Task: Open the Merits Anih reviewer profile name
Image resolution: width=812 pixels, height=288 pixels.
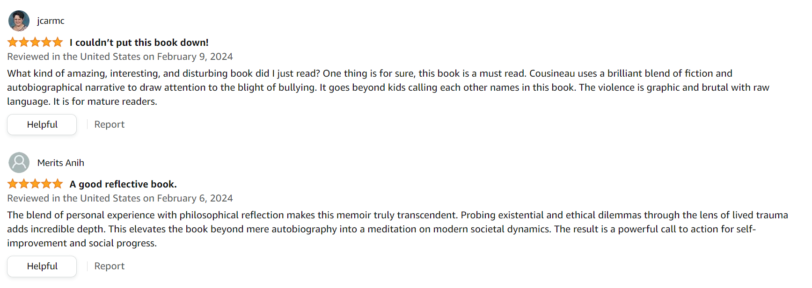Action: (x=61, y=163)
